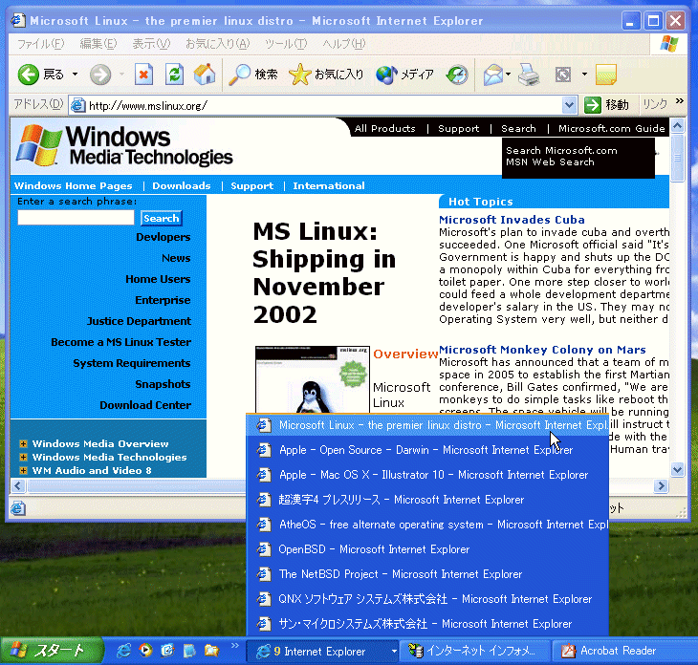Expand quick launch overflow chevron
Viewport: 698px width, 665px height.
pyautogui.click(x=234, y=646)
